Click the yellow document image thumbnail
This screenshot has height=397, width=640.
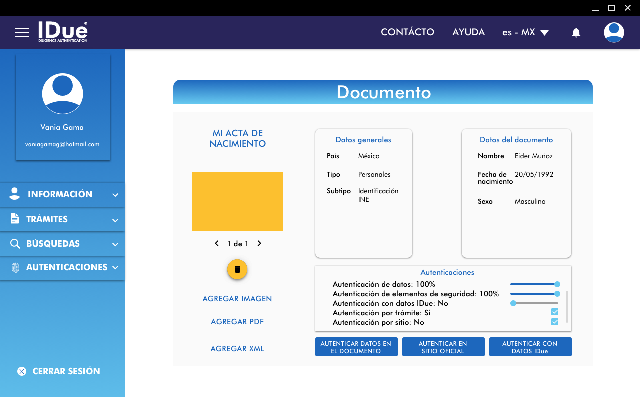[238, 202]
